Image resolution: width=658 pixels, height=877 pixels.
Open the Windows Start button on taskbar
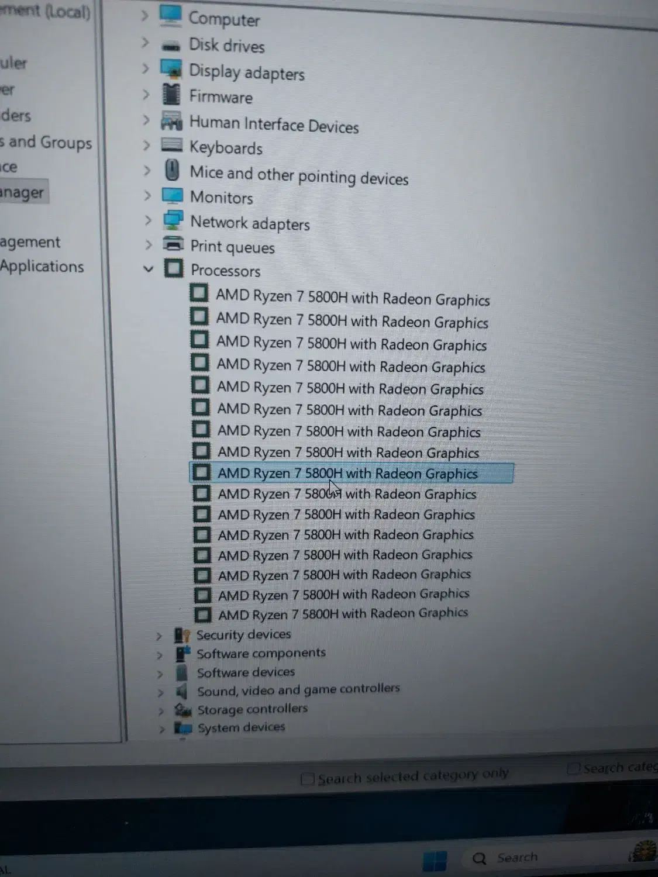[x=435, y=860]
